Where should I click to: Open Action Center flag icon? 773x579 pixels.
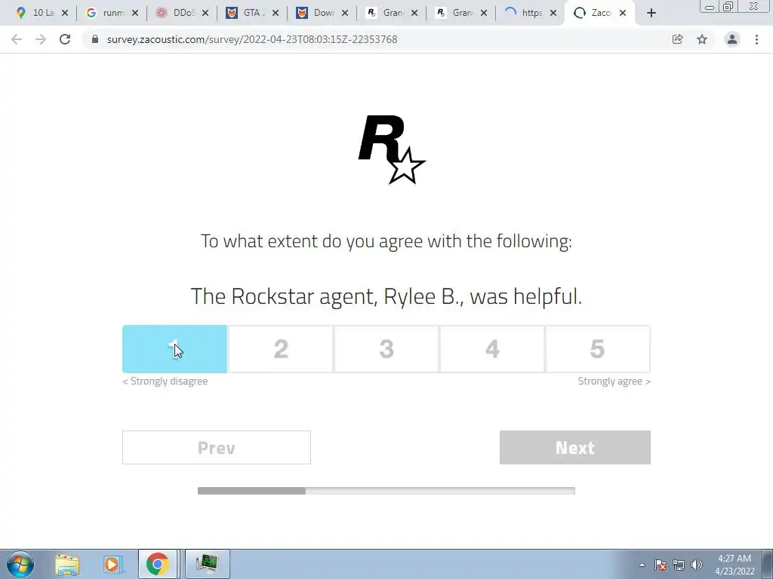pyautogui.click(x=661, y=565)
